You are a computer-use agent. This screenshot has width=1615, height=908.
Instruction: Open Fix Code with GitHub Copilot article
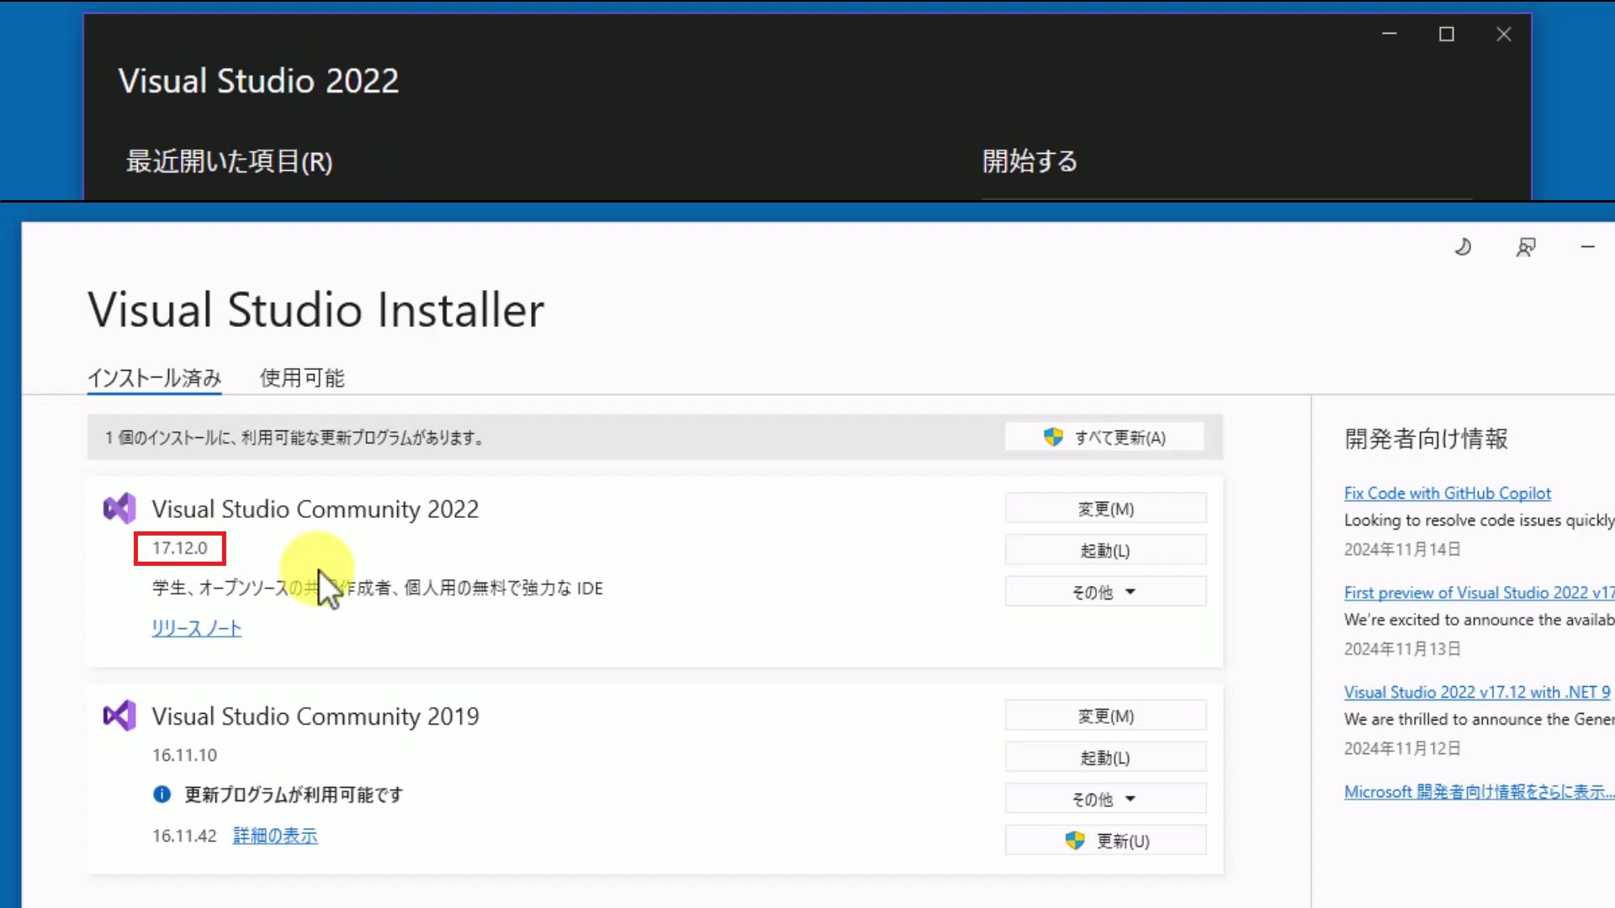coord(1447,494)
